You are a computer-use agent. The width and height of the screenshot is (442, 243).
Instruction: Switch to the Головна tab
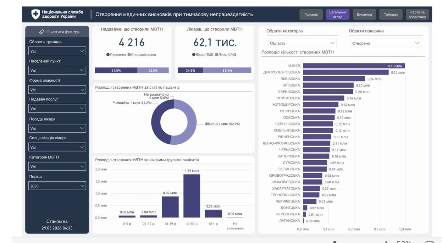[x=311, y=15]
